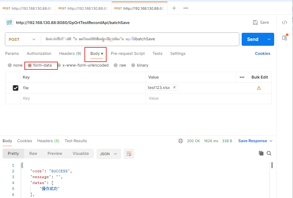Image resolution: width=293 pixels, height=198 pixels.
Task: Click the plus icon to open new request tab
Action: tap(174, 8)
